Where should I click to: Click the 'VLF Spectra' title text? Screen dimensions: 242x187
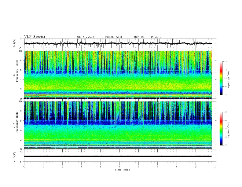coord(35,37)
